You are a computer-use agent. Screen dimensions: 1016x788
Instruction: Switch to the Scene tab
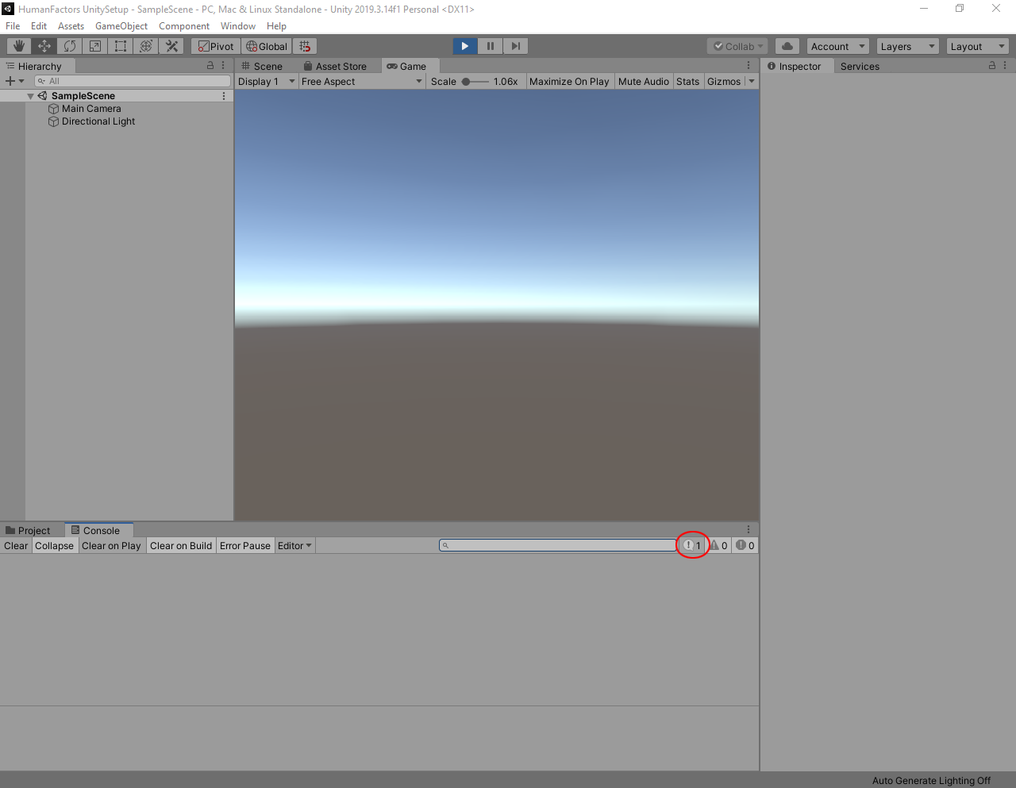click(x=263, y=66)
